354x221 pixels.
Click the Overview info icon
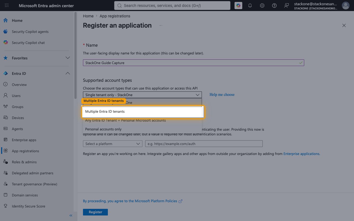point(6,85)
